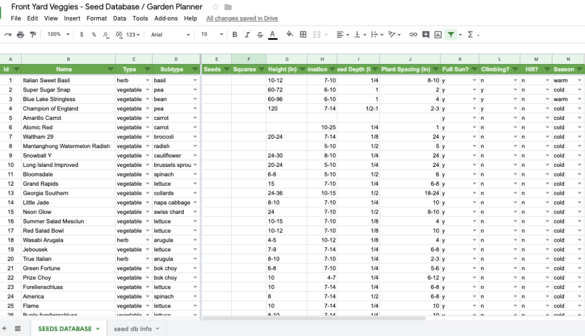Select the paint format roller icon

(x=33, y=35)
